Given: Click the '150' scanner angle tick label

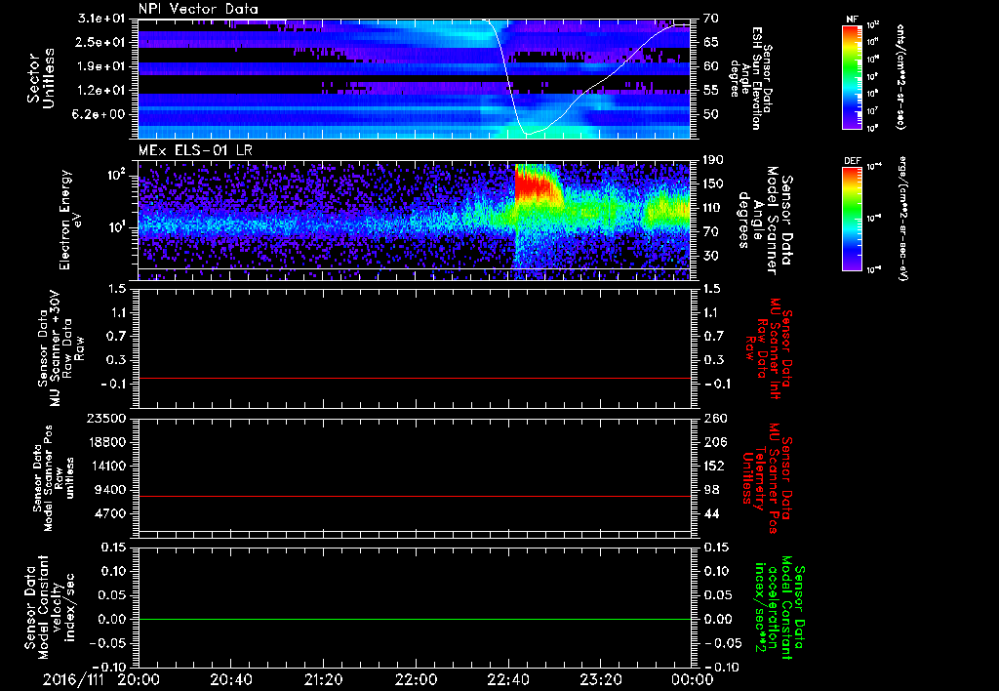Looking at the screenshot, I should pyautogui.click(x=713, y=183).
